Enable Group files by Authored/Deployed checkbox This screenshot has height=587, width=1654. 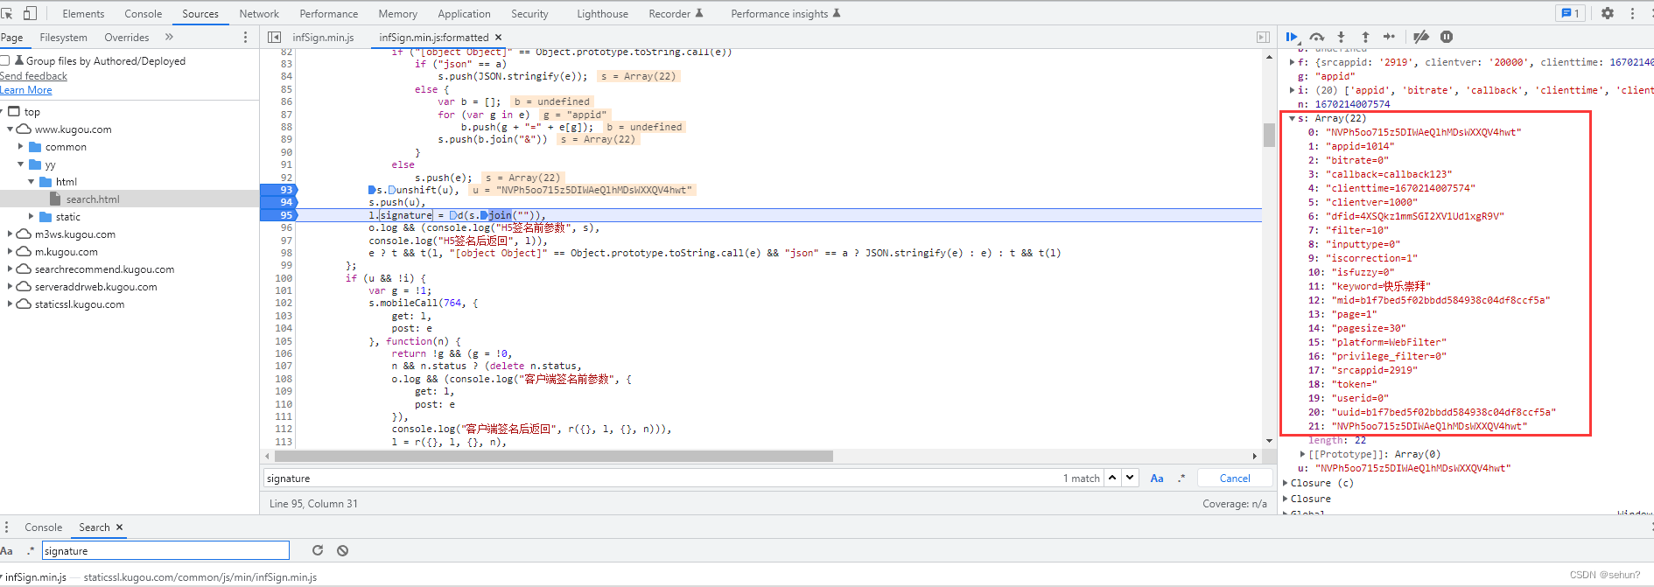(4, 60)
